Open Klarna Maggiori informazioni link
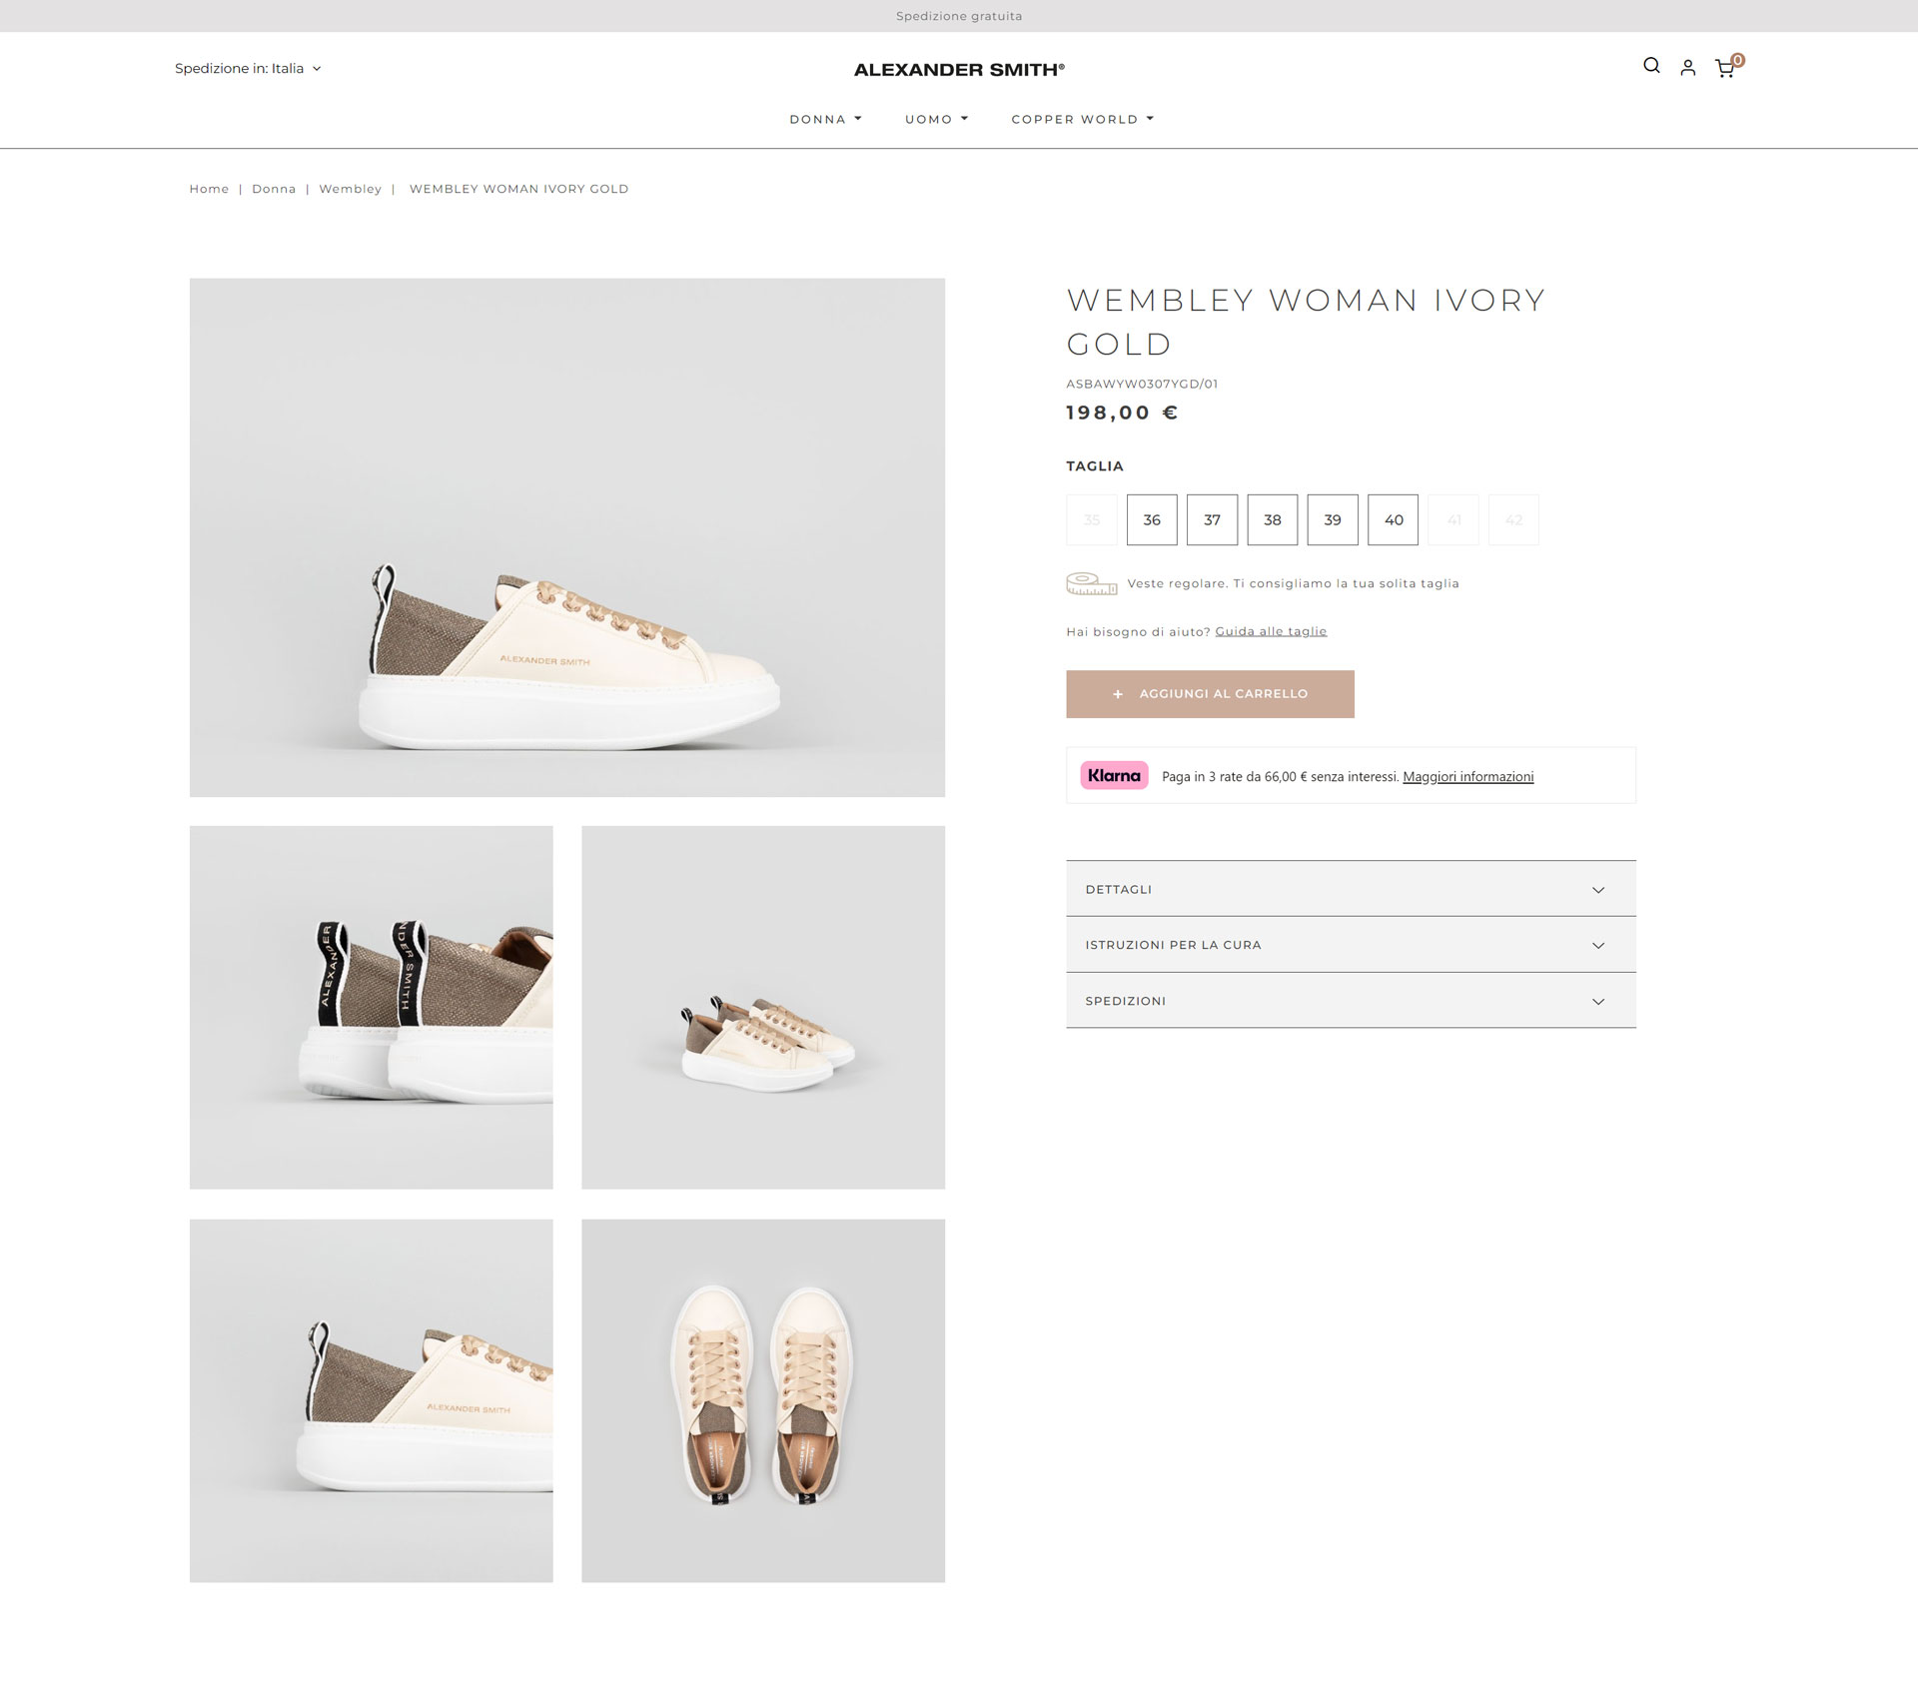Screen dimensions: 1918x1706 pyautogui.click(x=1467, y=777)
